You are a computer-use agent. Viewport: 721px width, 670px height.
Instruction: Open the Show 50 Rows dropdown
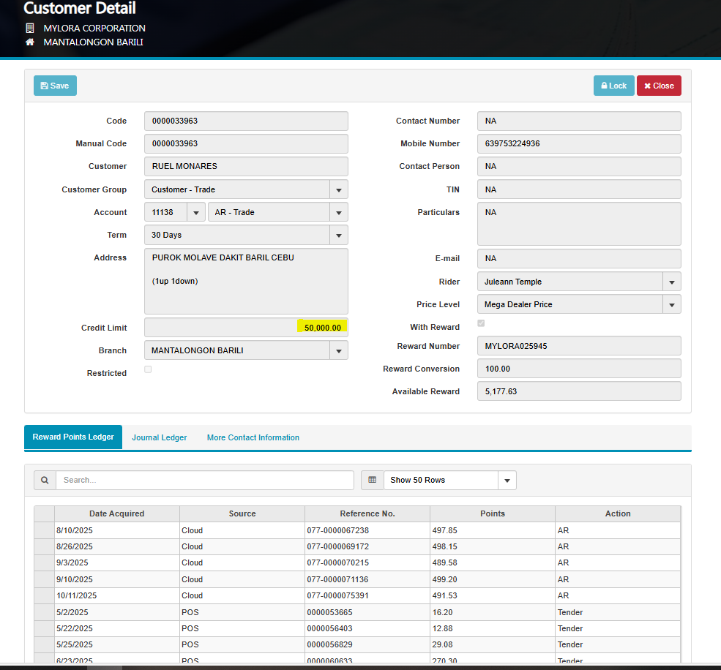coord(507,481)
